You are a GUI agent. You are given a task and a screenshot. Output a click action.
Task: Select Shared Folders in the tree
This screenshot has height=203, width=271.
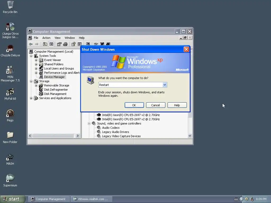pyautogui.click(x=53, y=64)
